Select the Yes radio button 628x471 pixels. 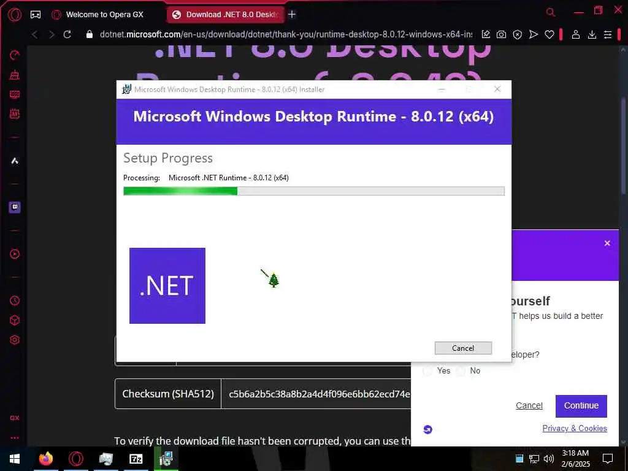pyautogui.click(x=427, y=371)
